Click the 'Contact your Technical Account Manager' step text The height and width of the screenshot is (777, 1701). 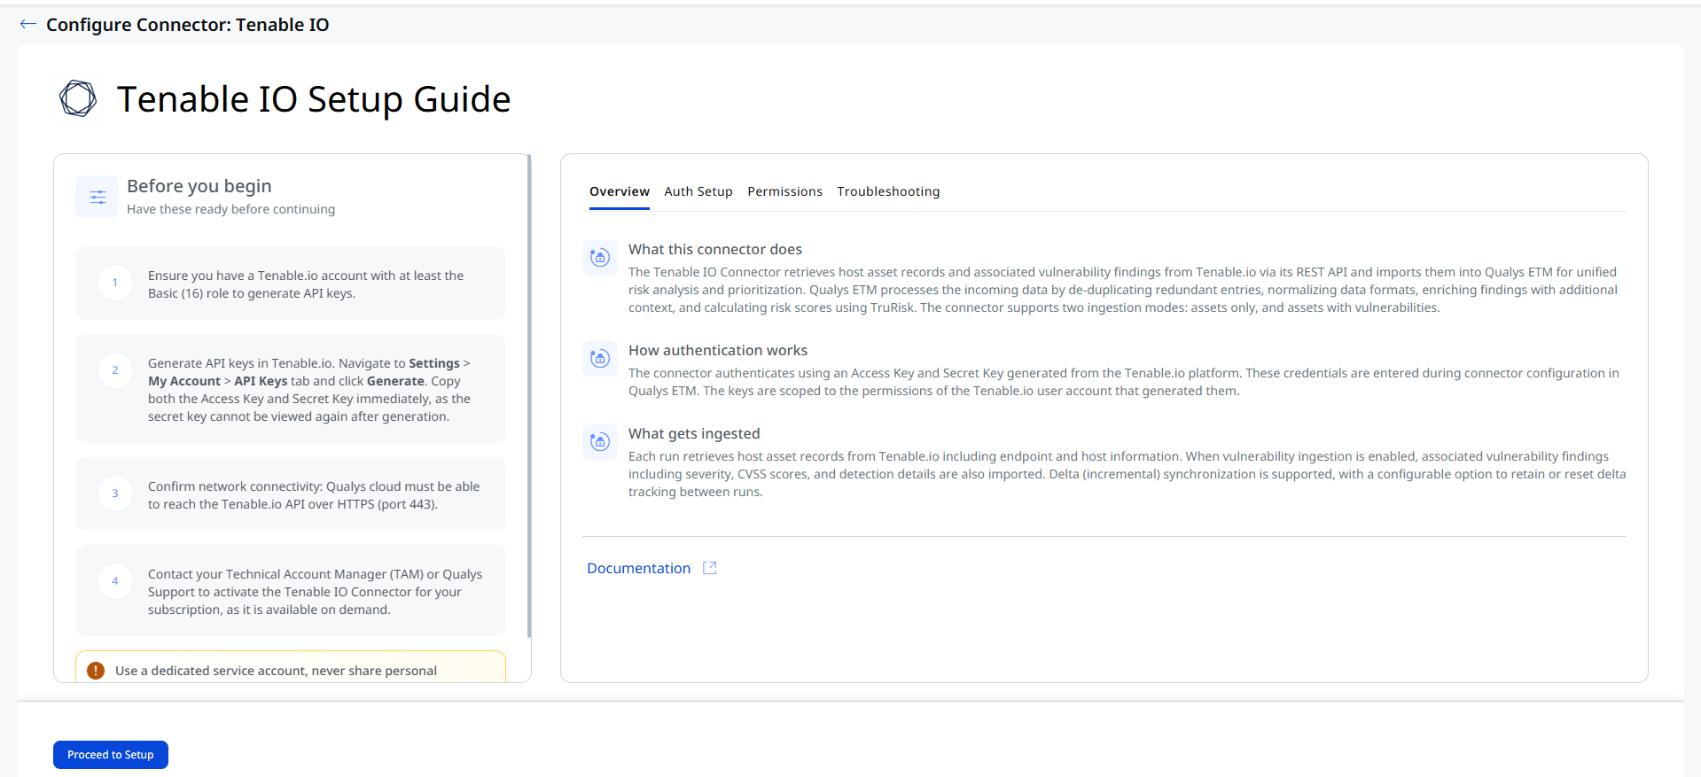click(315, 592)
